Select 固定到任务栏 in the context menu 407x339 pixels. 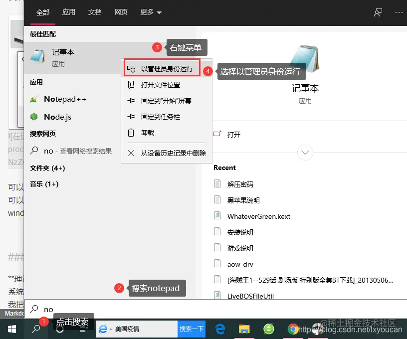(162, 116)
